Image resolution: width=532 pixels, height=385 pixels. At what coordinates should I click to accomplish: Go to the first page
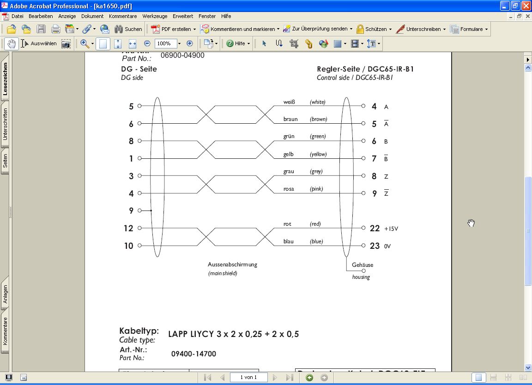[x=208, y=378]
